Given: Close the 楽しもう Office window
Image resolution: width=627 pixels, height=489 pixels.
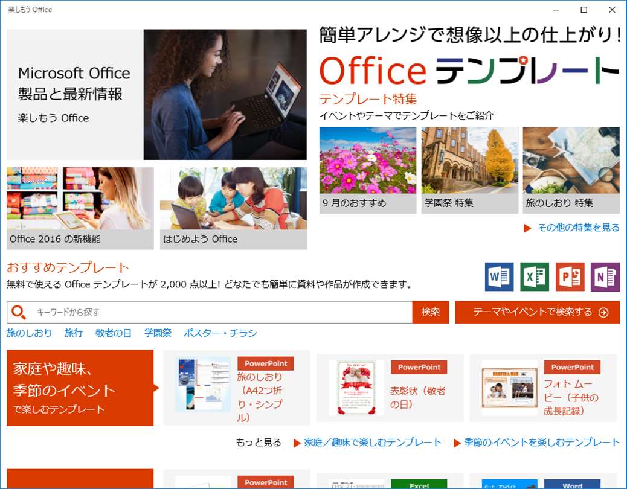Looking at the screenshot, I should tap(612, 10).
